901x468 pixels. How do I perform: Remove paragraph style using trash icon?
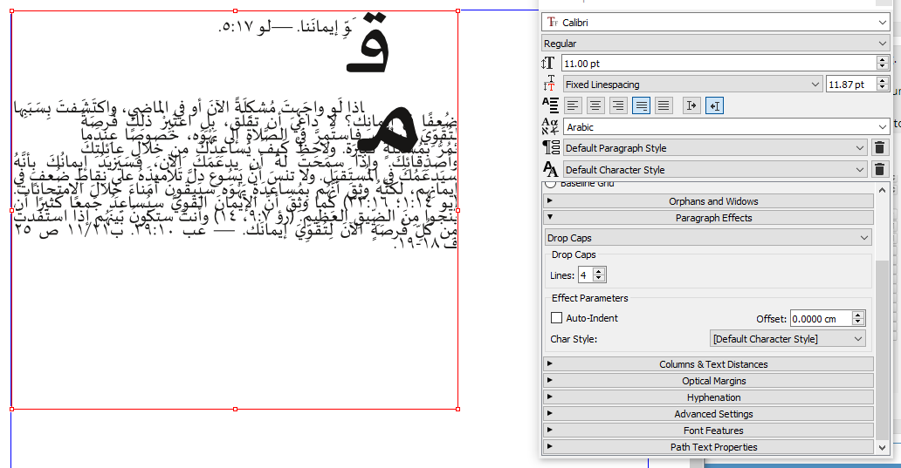click(880, 148)
